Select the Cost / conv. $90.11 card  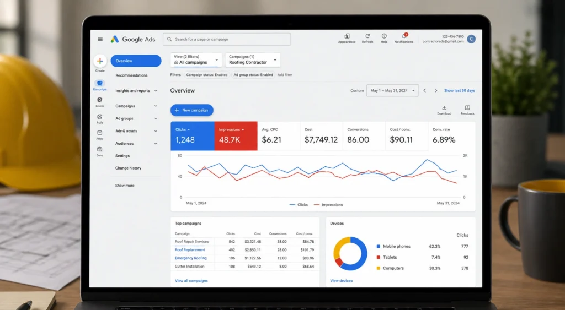tap(407, 136)
